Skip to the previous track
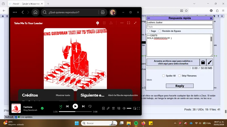The width and height of the screenshot is (227, 127). point(67,106)
